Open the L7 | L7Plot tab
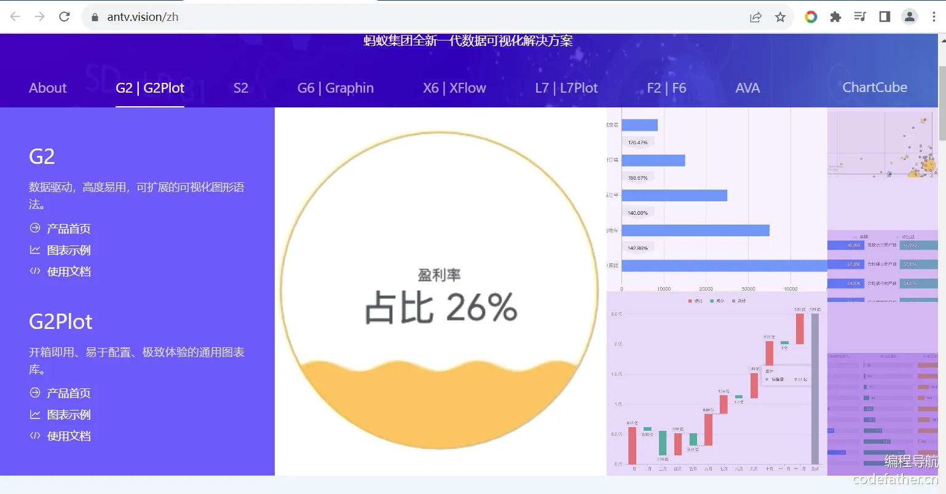Image resolution: width=946 pixels, height=494 pixels. 566,88
